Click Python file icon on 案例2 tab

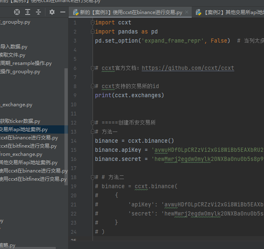(x=199, y=12)
